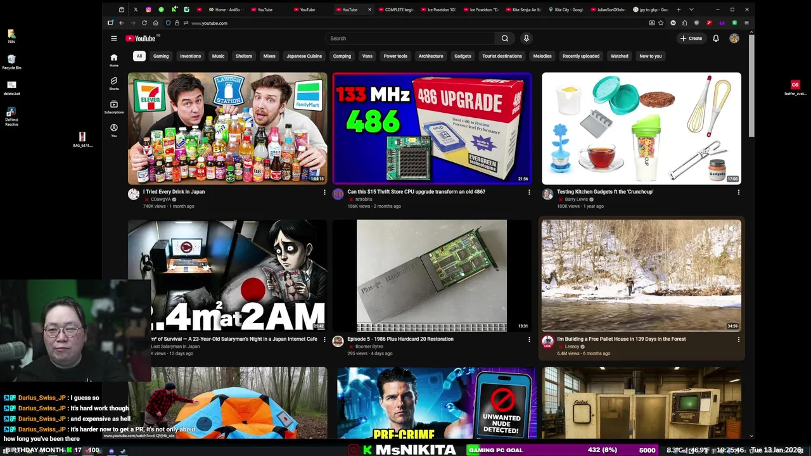This screenshot has width=811, height=456.
Task: Open Boomer Bytes channel avatar
Action: [338, 341]
